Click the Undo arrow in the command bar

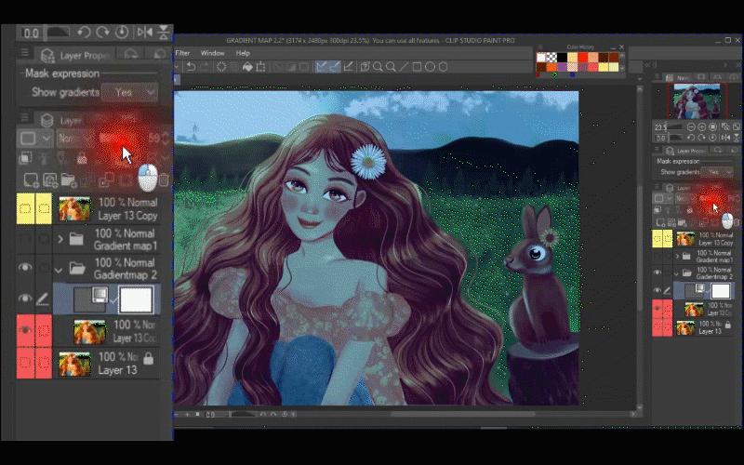click(x=191, y=67)
